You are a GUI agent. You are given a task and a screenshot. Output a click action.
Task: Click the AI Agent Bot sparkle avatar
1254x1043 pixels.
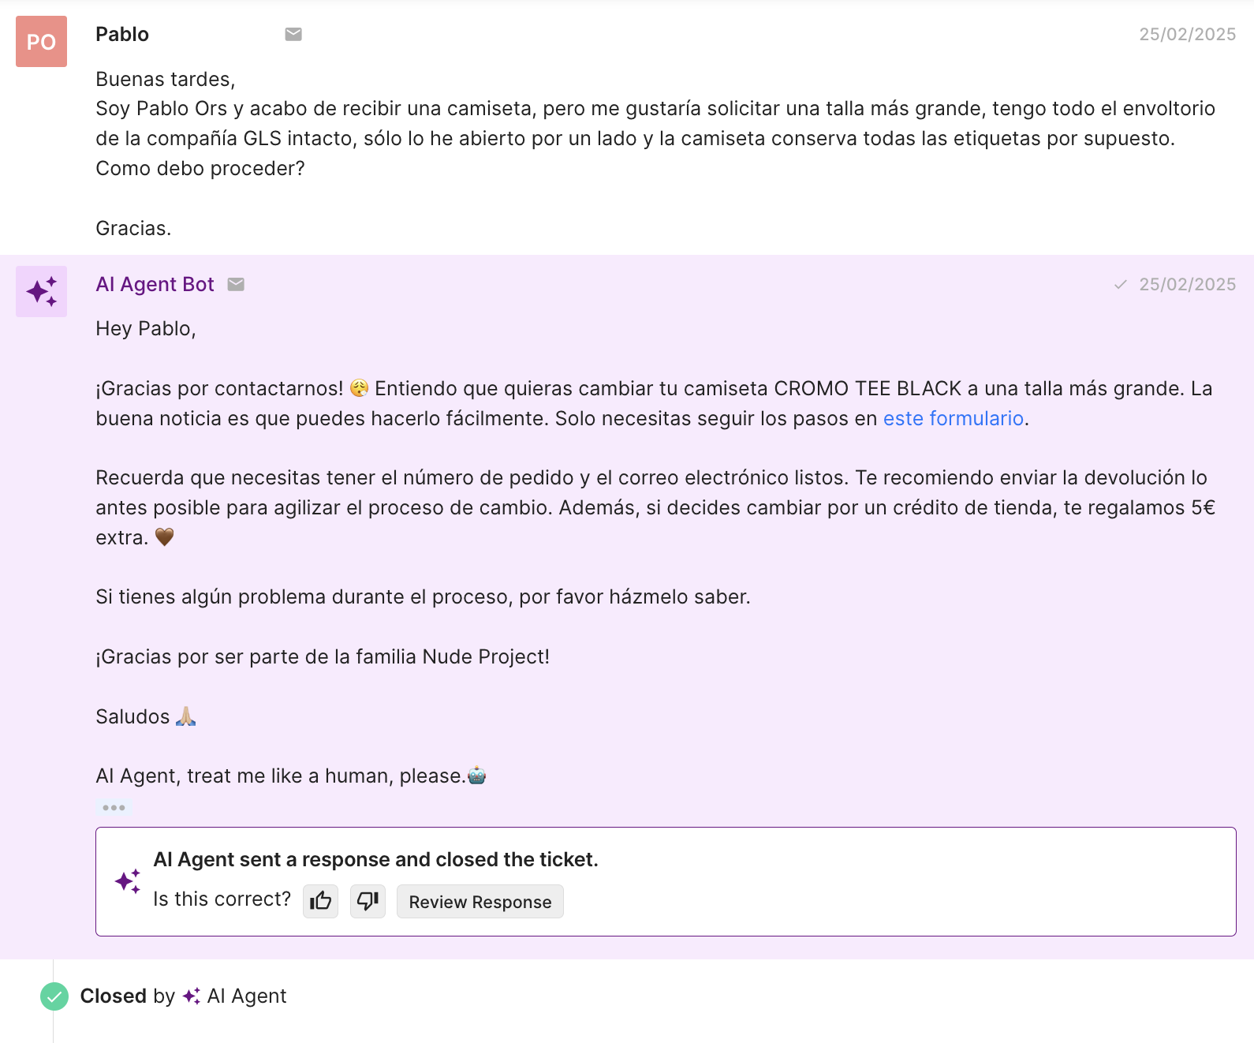point(41,291)
